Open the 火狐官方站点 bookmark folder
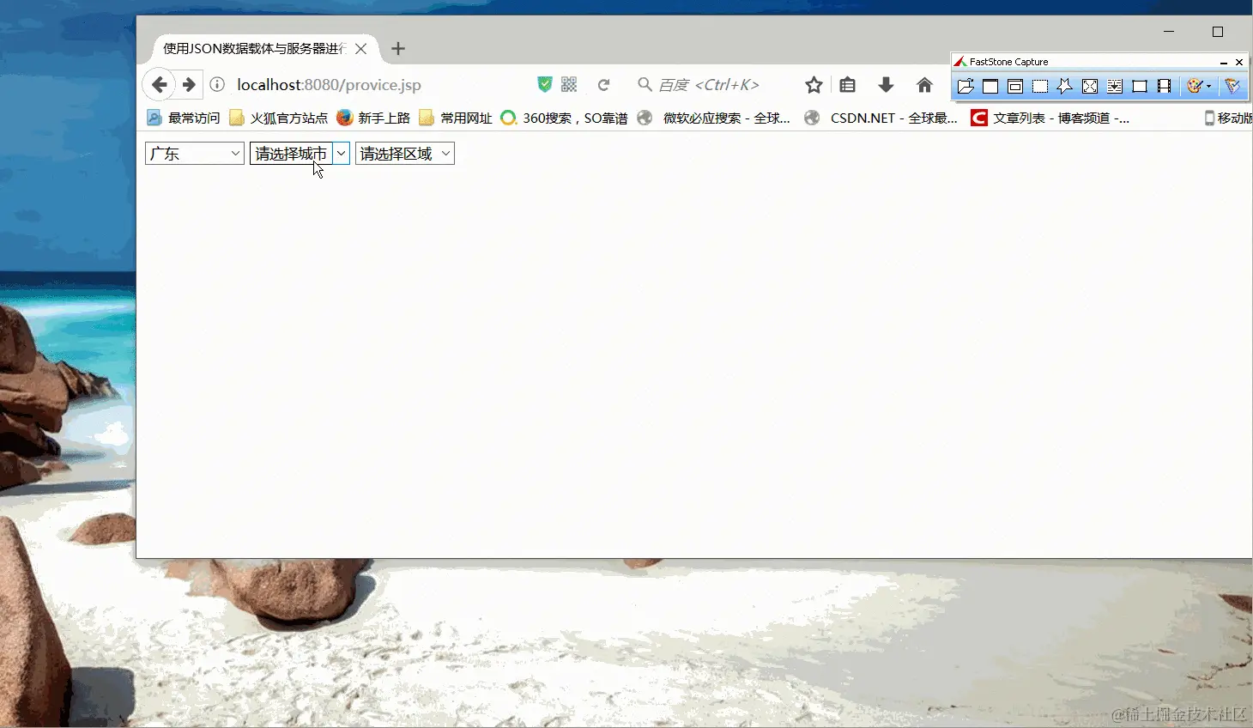The image size is (1253, 728). [279, 118]
